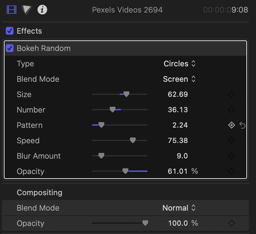Open the Info inspector tab
Viewport: 256px width, 234px height.
coord(42,10)
